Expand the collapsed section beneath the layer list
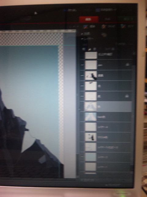Screen dimensions: 147x197 [x=82, y=180]
